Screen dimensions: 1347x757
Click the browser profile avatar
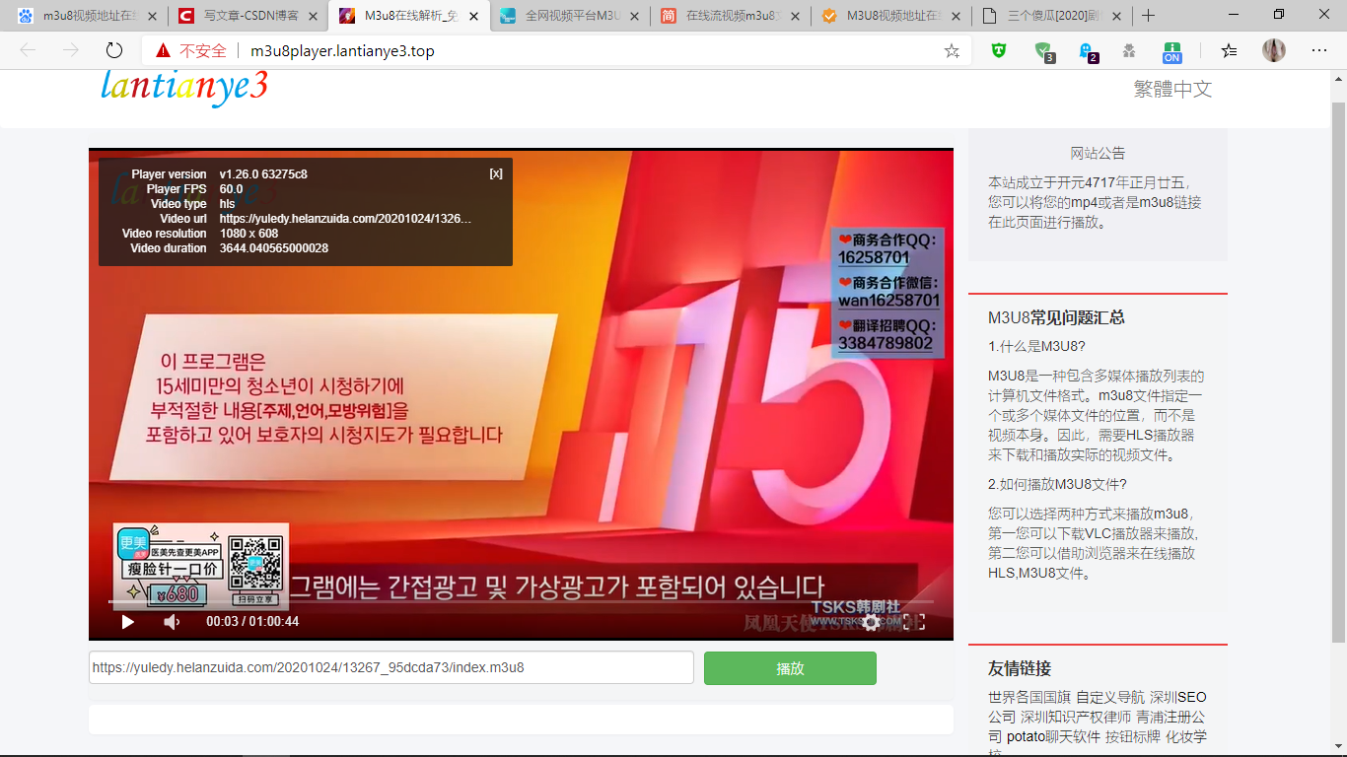[1273, 51]
